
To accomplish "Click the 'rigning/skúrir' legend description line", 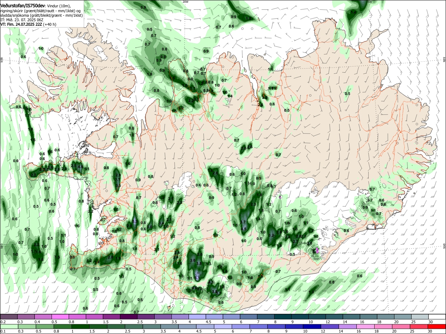I will coord(40,11).
